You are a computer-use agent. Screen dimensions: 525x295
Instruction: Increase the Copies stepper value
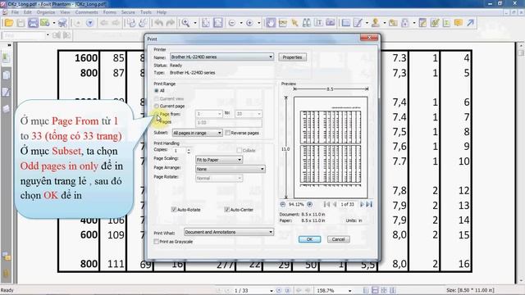(x=189, y=149)
